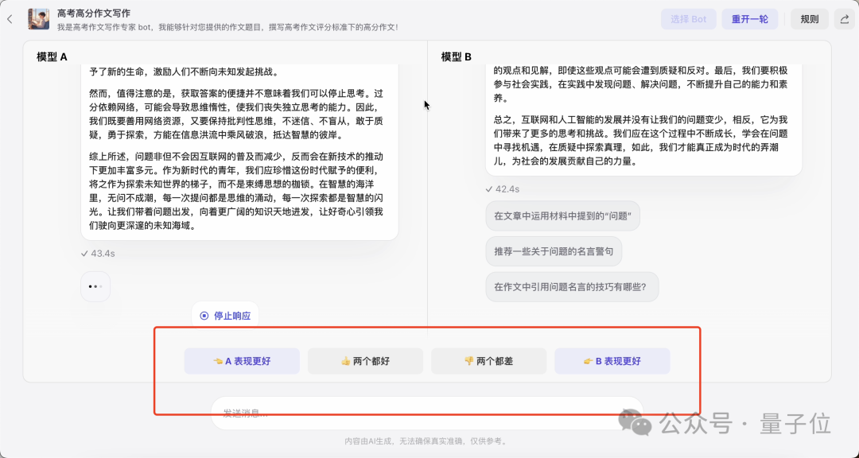Click the share icon at the top right
The height and width of the screenshot is (458, 859).
pyautogui.click(x=843, y=18)
